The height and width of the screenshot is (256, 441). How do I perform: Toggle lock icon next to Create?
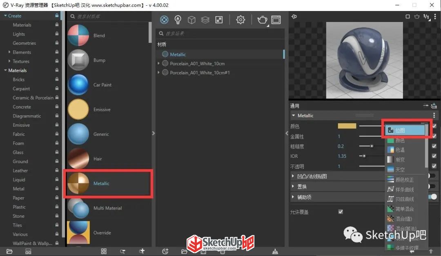pos(57,16)
